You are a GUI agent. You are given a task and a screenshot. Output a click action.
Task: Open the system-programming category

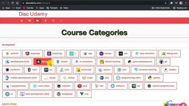pos(160,86)
